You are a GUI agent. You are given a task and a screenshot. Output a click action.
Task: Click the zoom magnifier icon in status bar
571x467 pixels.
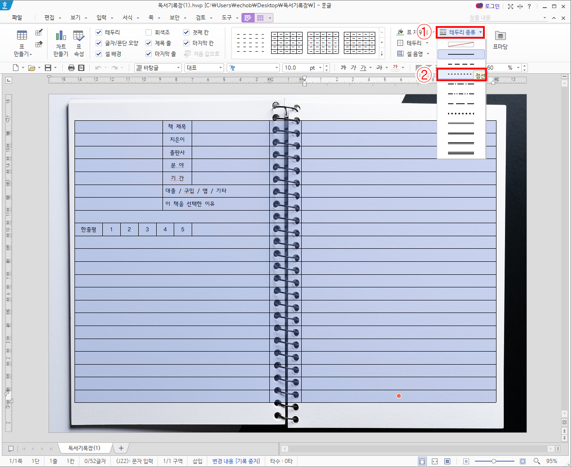tap(537, 461)
